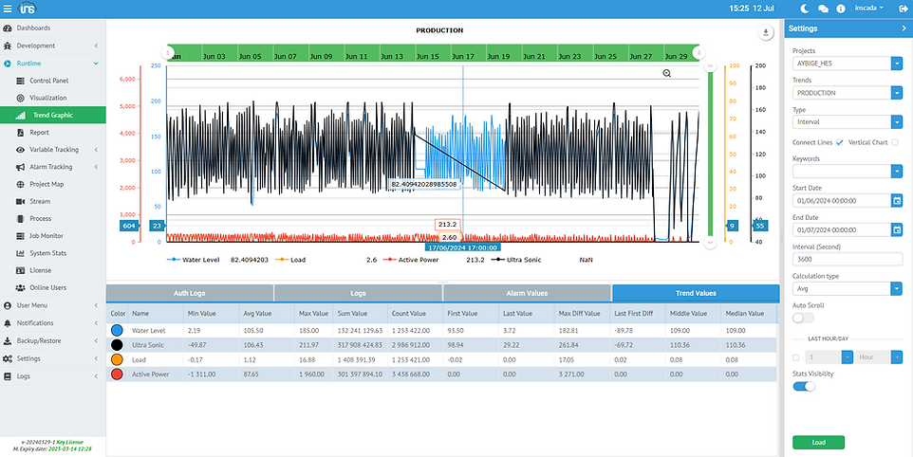Screen dimensions: 913x457
Task: Open Project Map in sidebar
Action: [x=46, y=184]
